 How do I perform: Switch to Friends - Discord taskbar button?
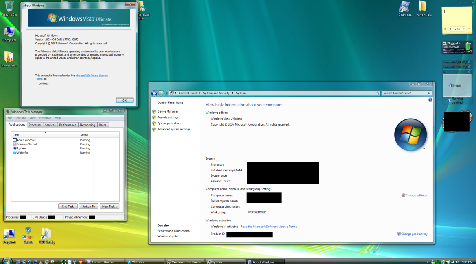[105, 262]
